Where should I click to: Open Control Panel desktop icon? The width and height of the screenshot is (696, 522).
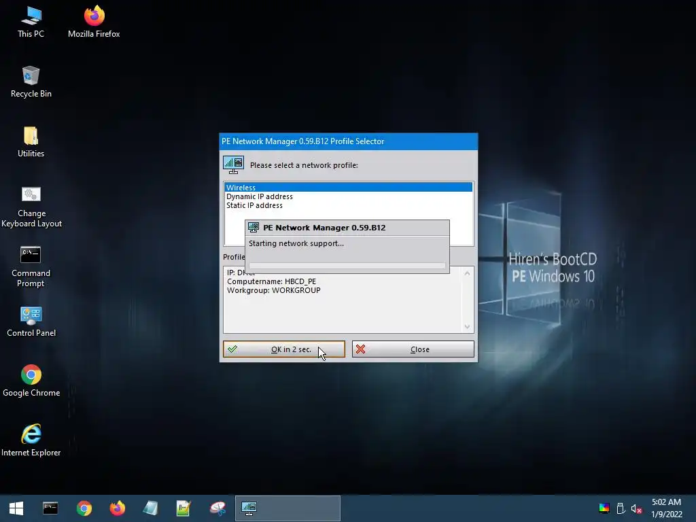(x=31, y=321)
